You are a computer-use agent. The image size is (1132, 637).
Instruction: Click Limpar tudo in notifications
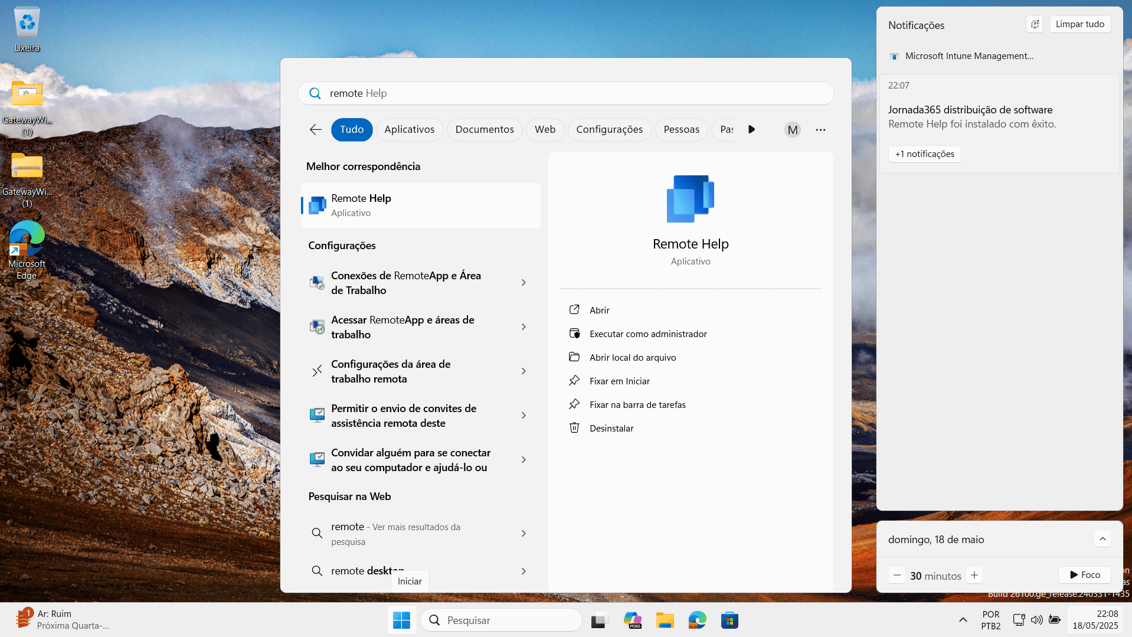(1079, 24)
